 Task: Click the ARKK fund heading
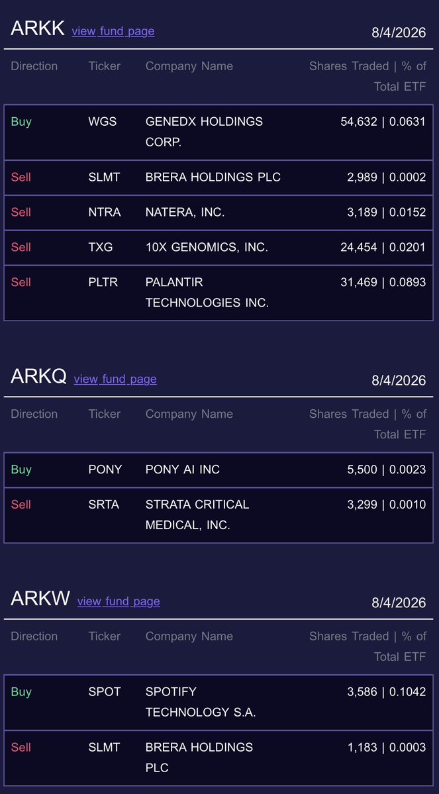tap(38, 28)
